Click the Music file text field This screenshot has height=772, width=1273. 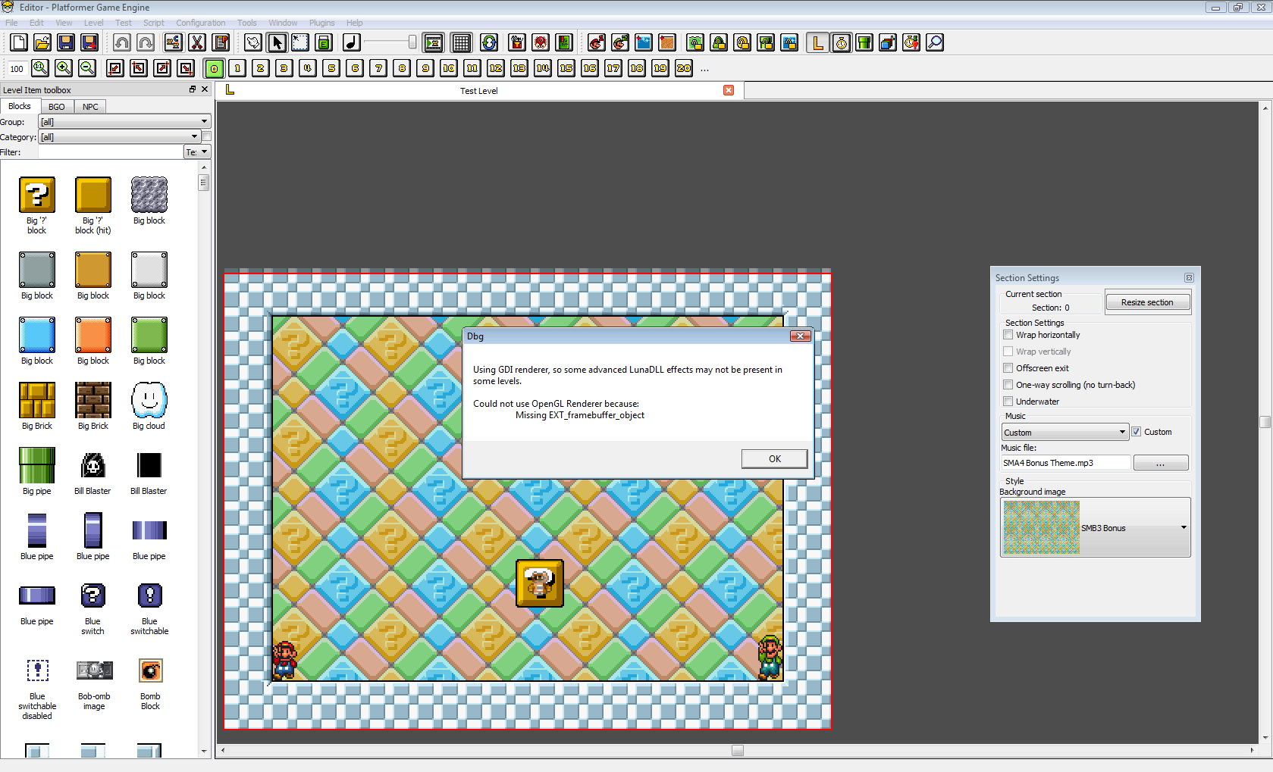[1065, 463]
